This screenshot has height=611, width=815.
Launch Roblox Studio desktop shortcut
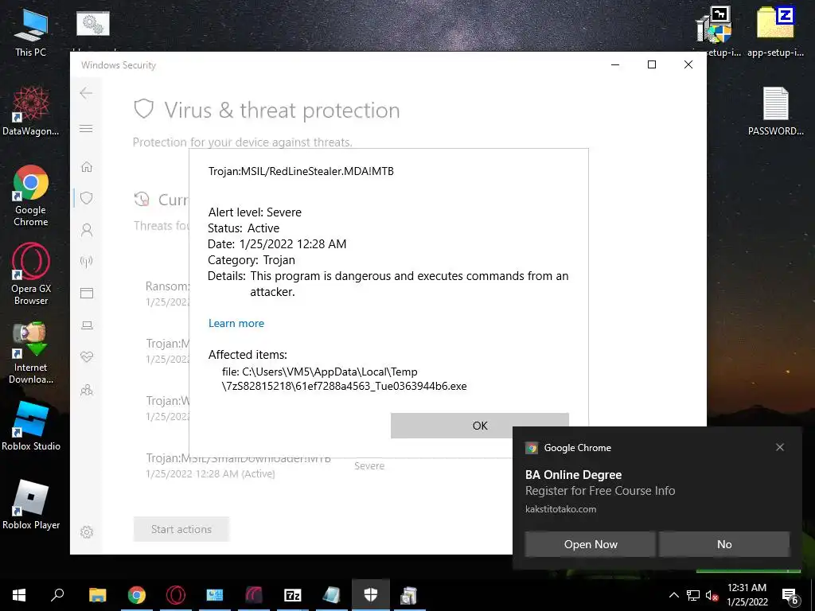[31, 426]
